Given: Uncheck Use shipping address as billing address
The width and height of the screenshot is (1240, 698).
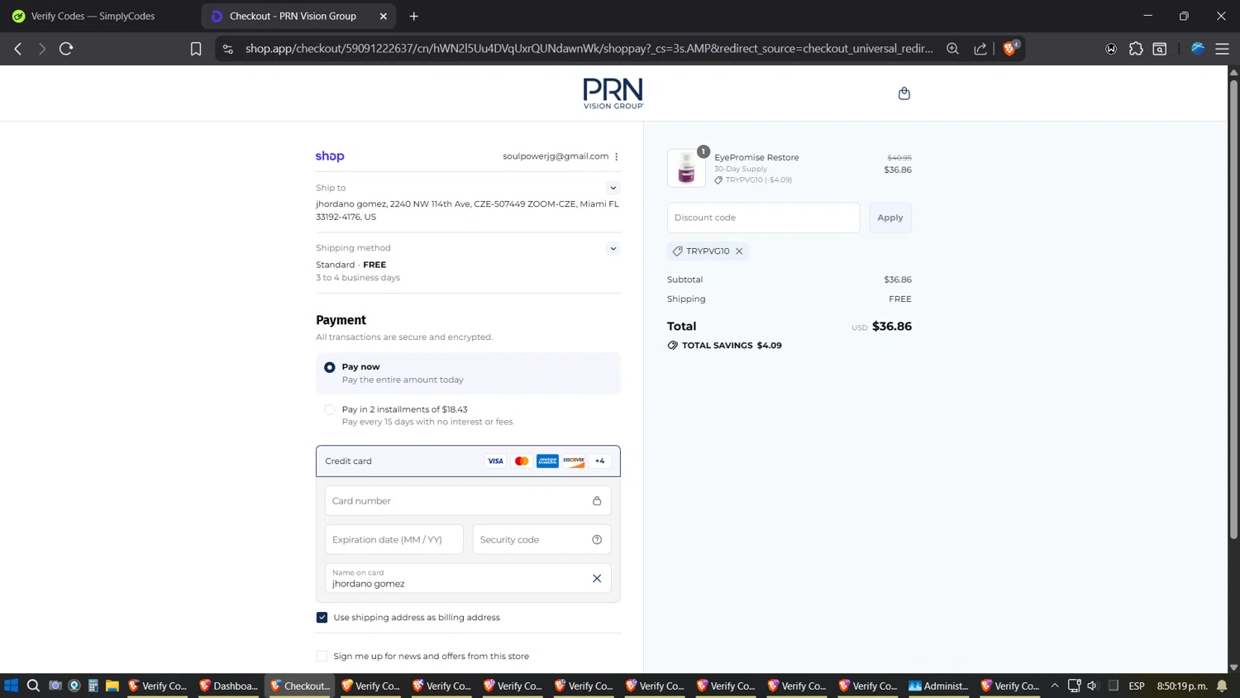Looking at the screenshot, I should point(322,618).
